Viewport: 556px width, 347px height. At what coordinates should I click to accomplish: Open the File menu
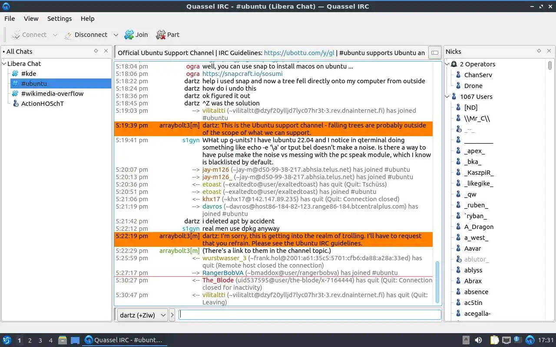[x=10, y=19]
